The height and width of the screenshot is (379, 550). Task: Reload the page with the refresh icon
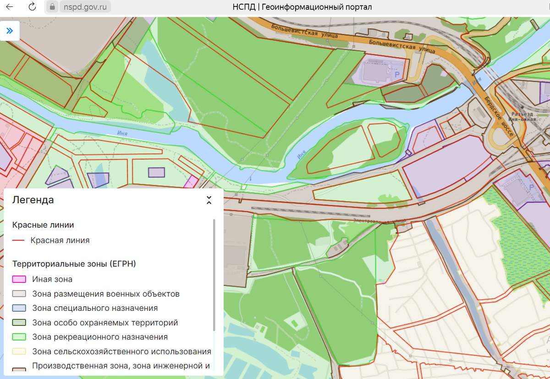click(32, 7)
